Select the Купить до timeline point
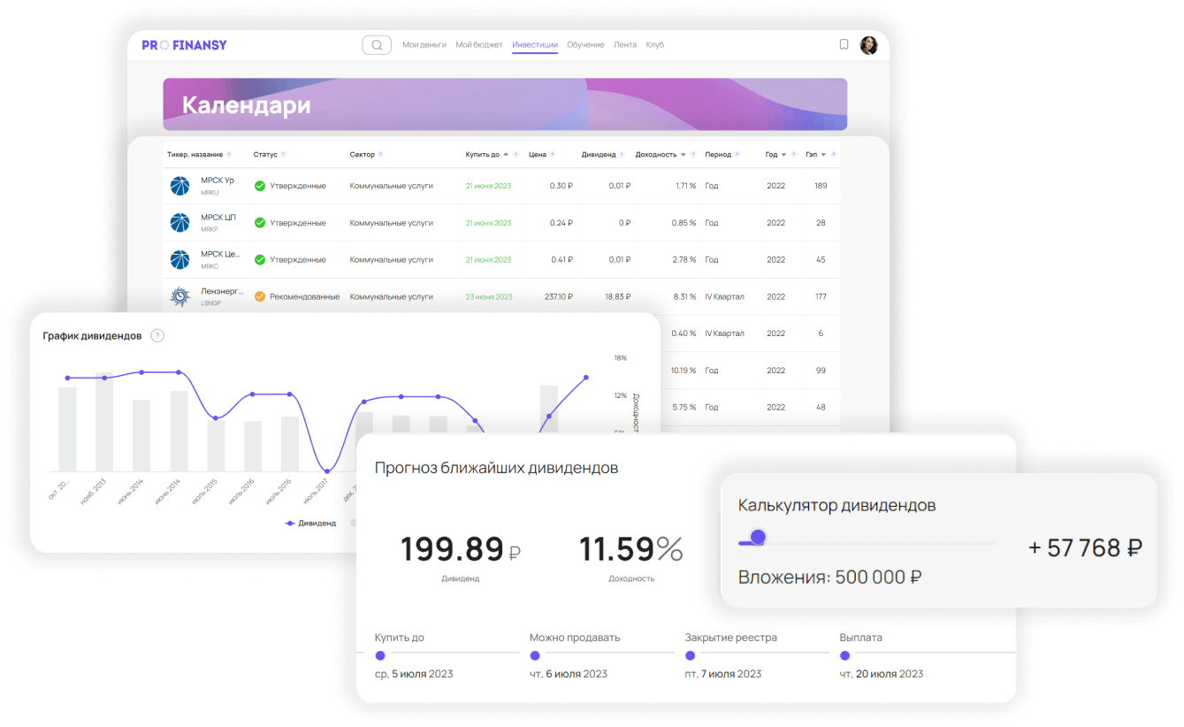The width and height of the screenshot is (1184, 727). 380,655
